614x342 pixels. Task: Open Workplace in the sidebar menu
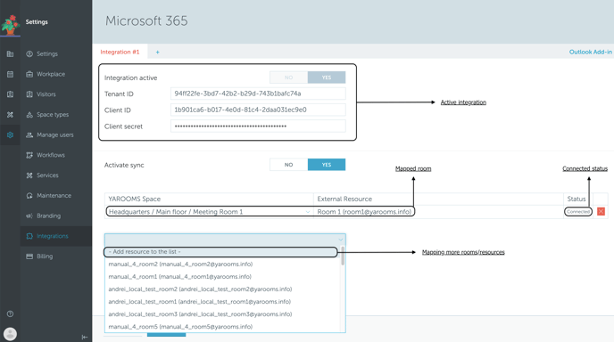[51, 74]
